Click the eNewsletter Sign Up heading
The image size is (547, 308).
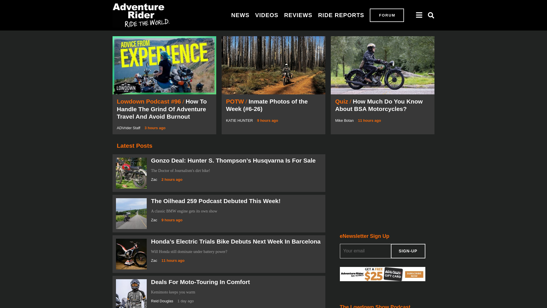(364, 236)
